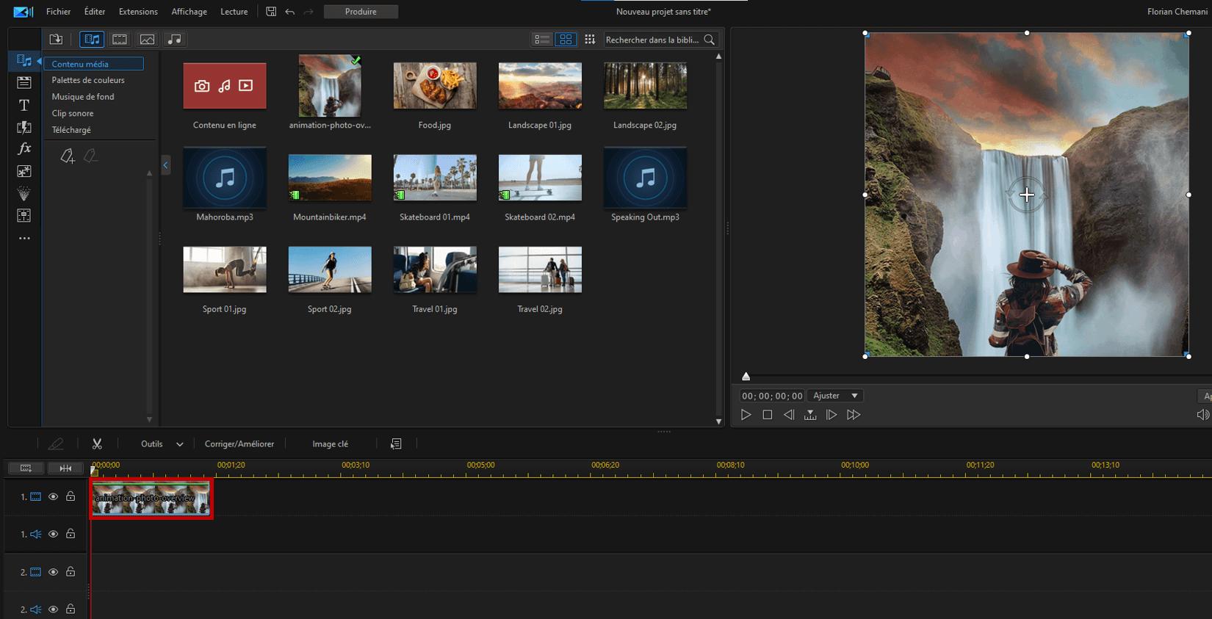Filter library to audio only
The image size is (1212, 619).
coord(174,39)
